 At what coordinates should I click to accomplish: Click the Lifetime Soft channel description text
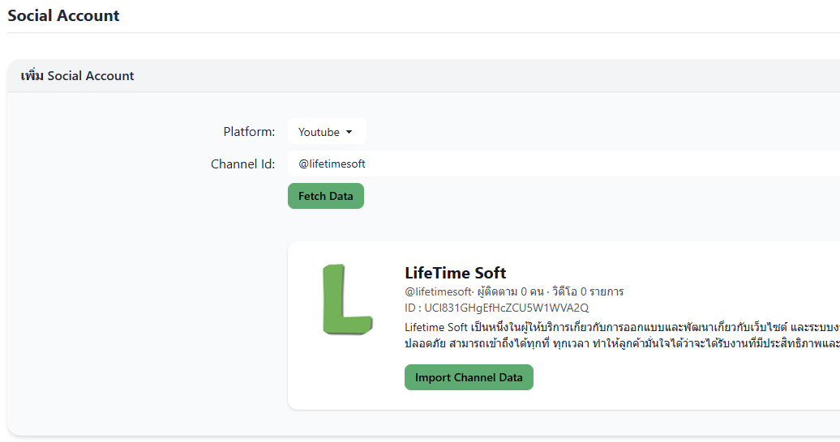[622, 335]
